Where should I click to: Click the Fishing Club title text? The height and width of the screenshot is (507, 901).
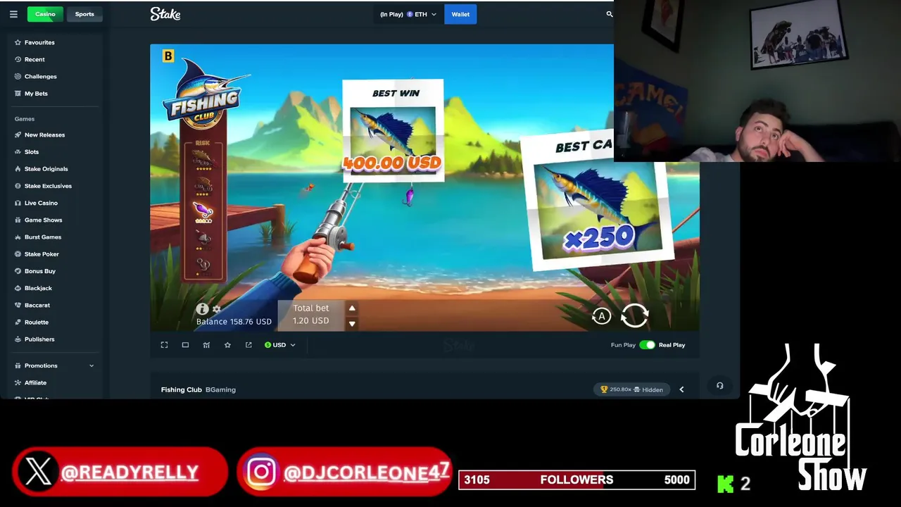(x=182, y=389)
